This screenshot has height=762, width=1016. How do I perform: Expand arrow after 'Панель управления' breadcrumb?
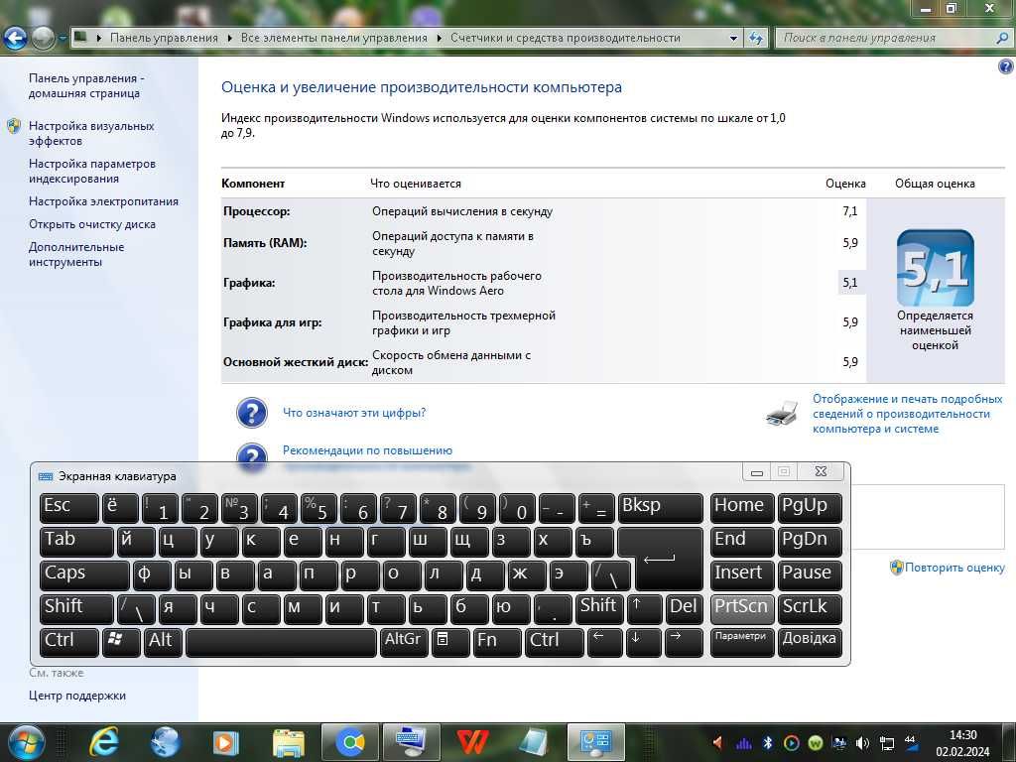tap(230, 39)
